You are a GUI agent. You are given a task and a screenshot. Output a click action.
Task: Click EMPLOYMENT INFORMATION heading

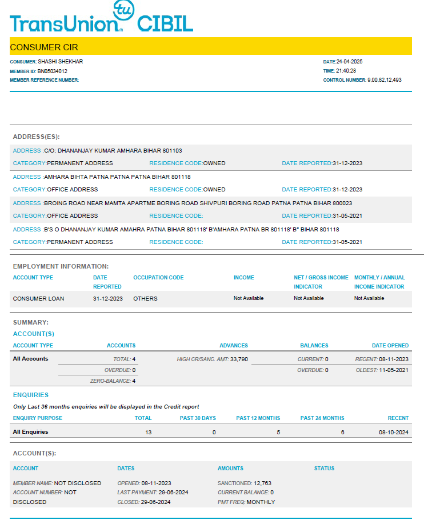(61, 266)
